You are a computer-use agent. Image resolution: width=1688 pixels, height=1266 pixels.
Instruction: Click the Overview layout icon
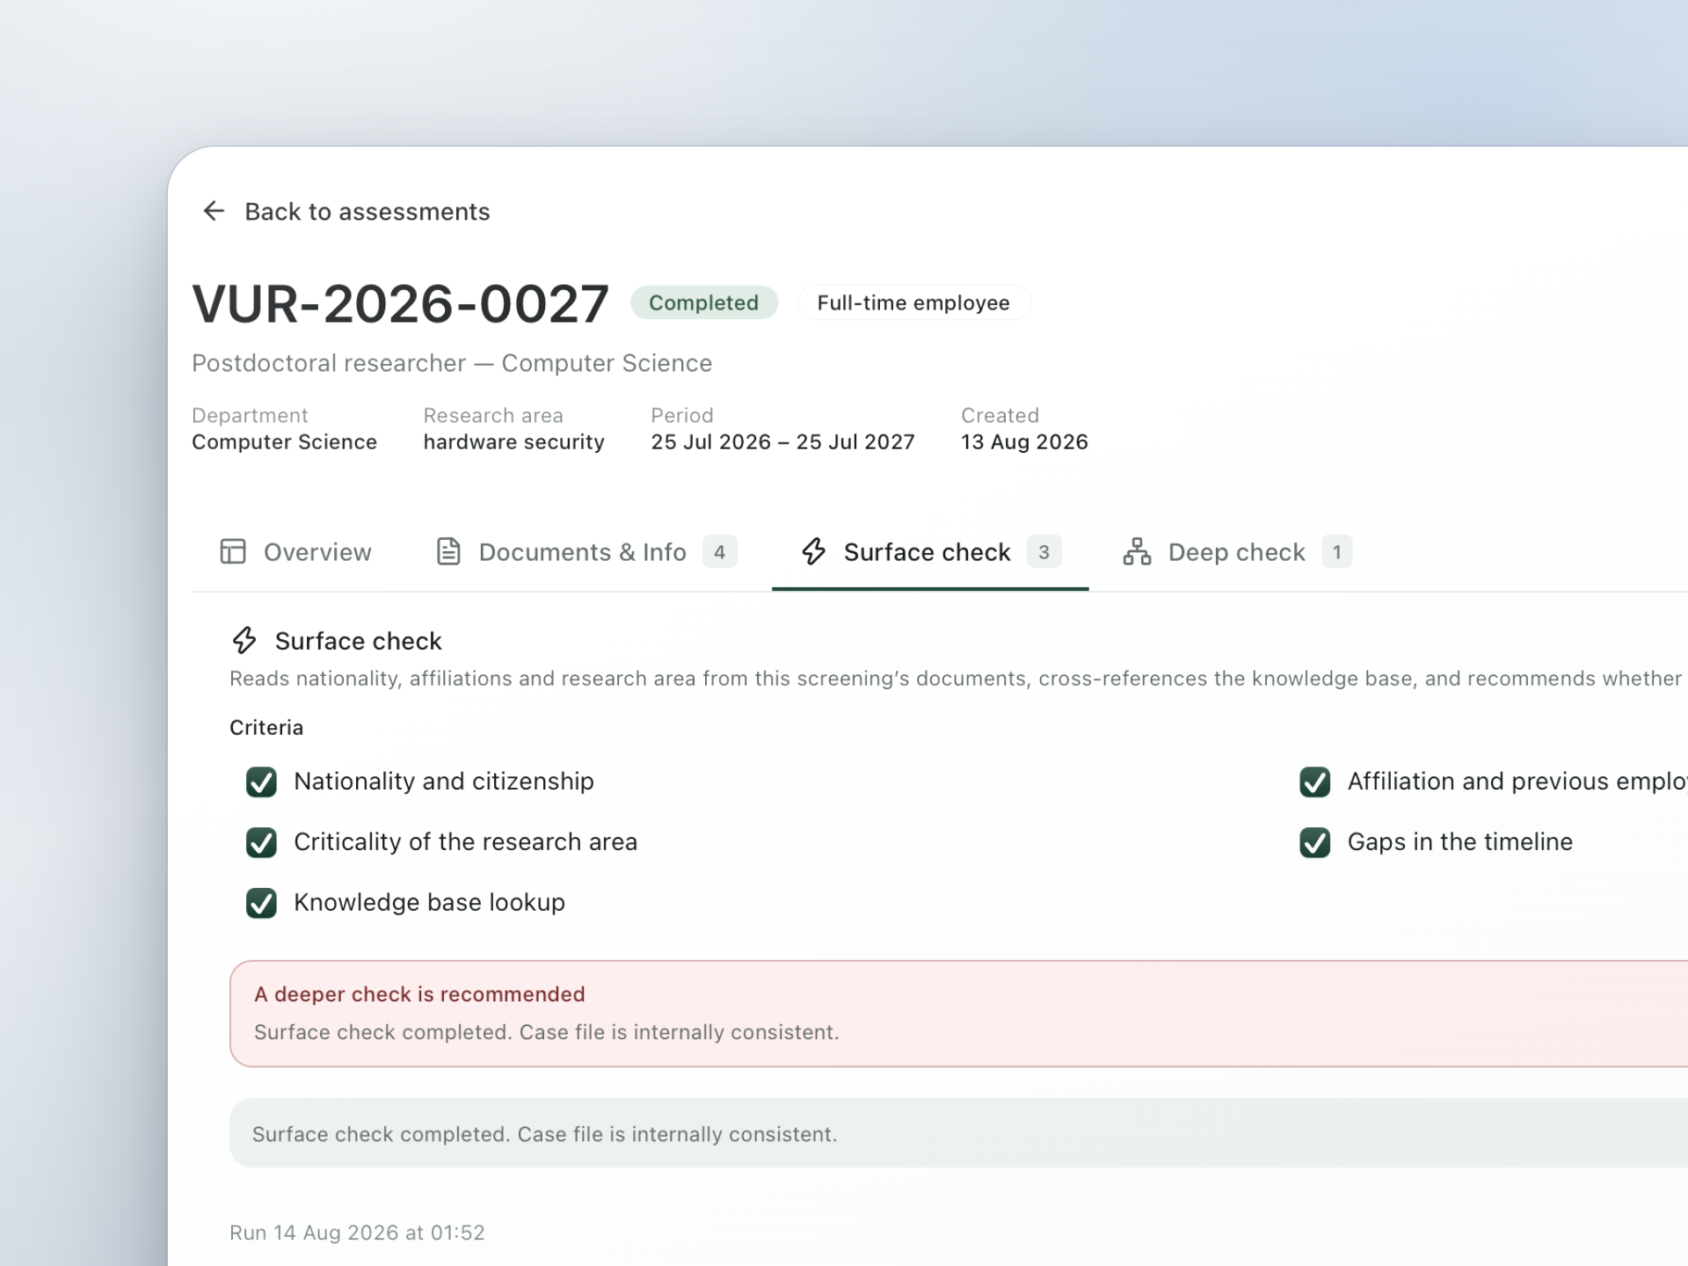[x=233, y=551]
